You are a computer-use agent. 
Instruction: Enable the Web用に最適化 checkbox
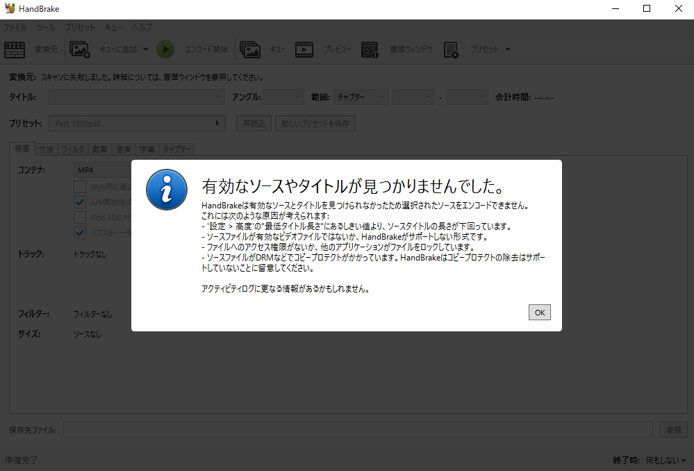click(81, 186)
